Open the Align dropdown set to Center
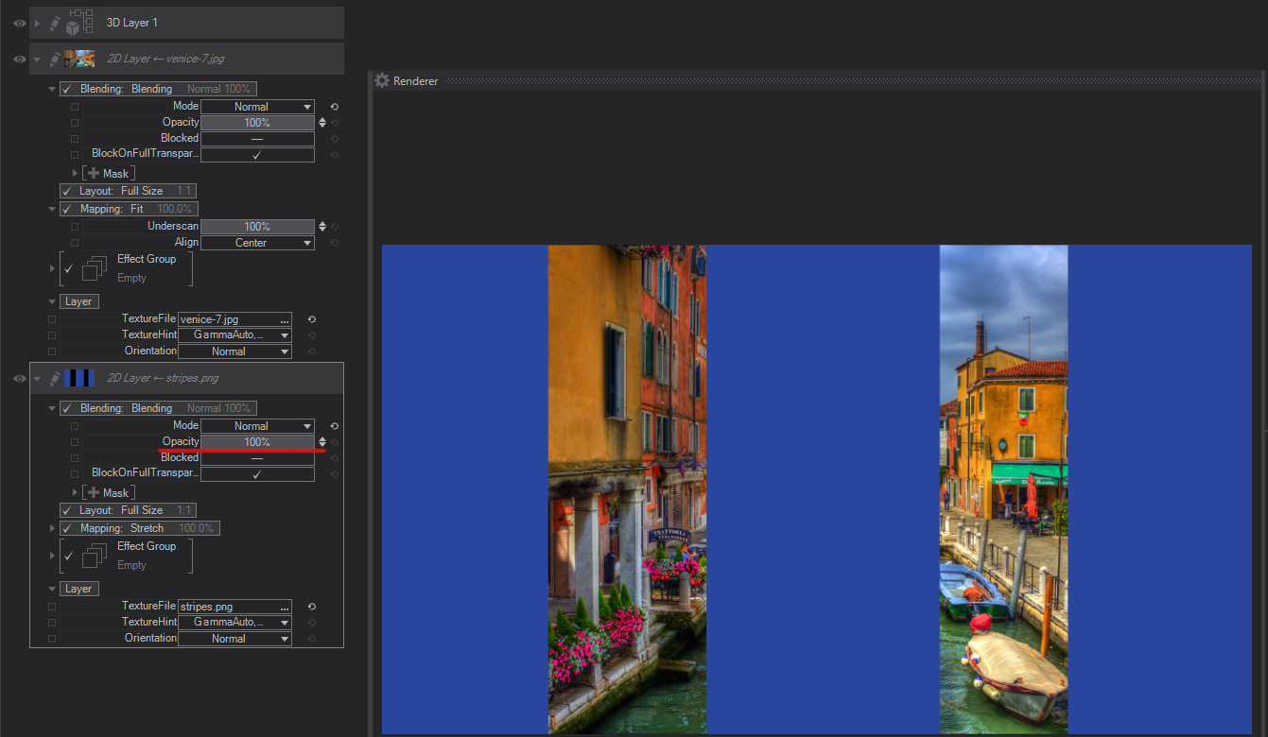Screen dimensions: 1268x737 [x=256, y=243]
